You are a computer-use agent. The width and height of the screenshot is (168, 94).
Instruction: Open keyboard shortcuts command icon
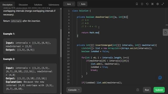152,4
